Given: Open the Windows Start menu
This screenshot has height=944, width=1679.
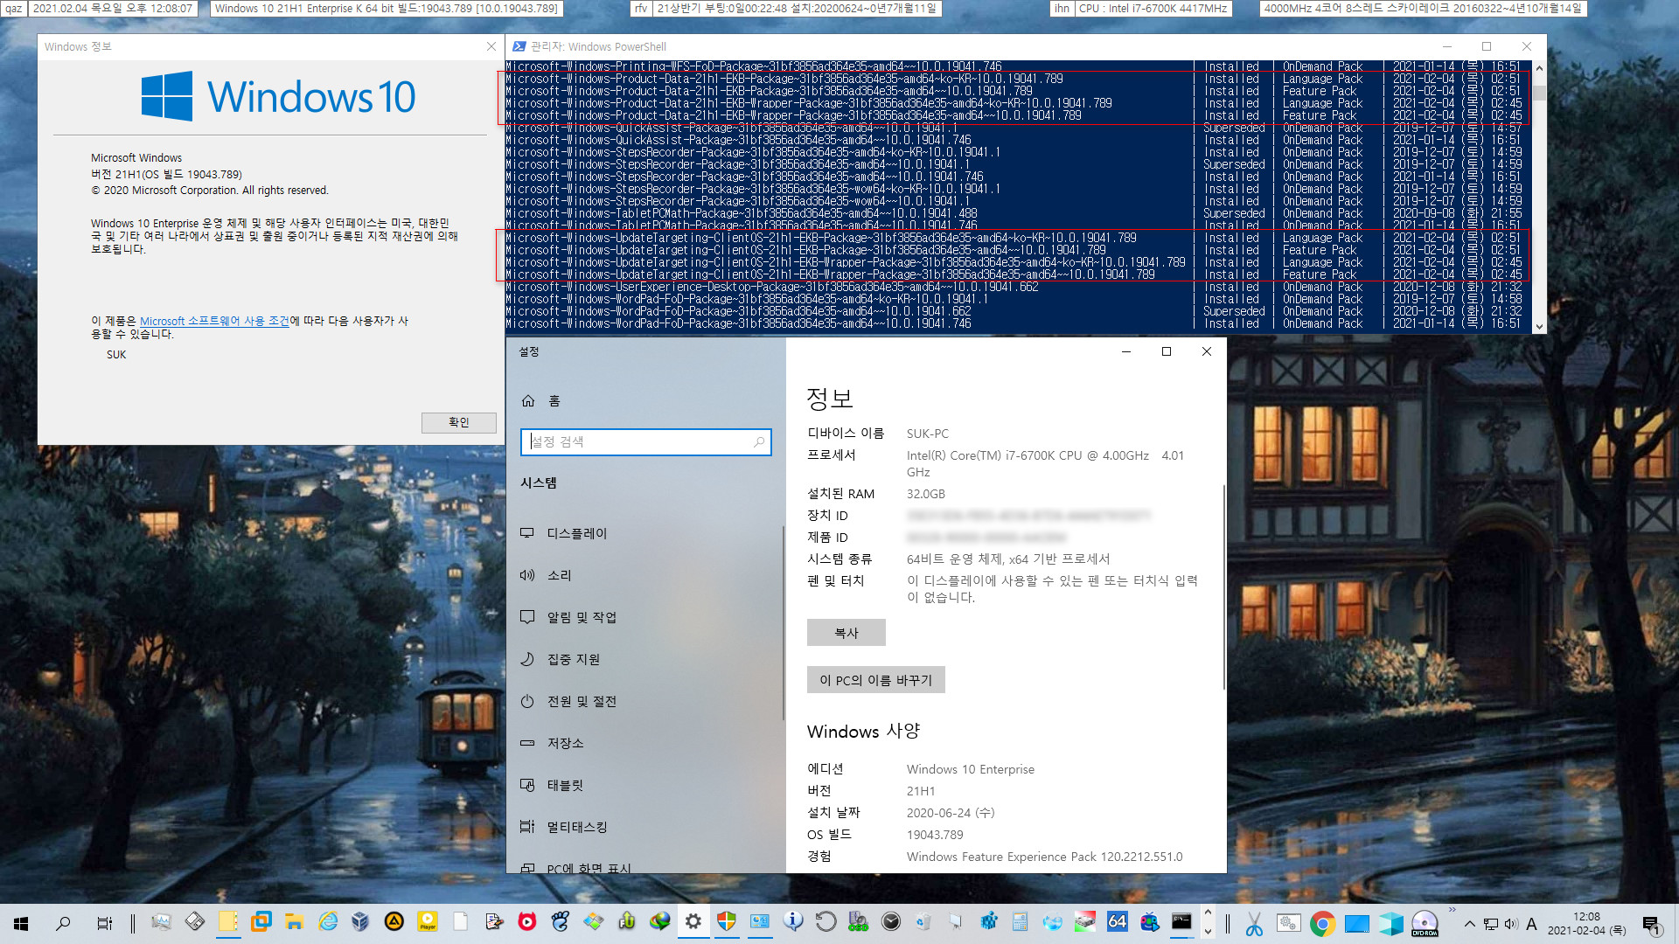Looking at the screenshot, I should tap(21, 923).
